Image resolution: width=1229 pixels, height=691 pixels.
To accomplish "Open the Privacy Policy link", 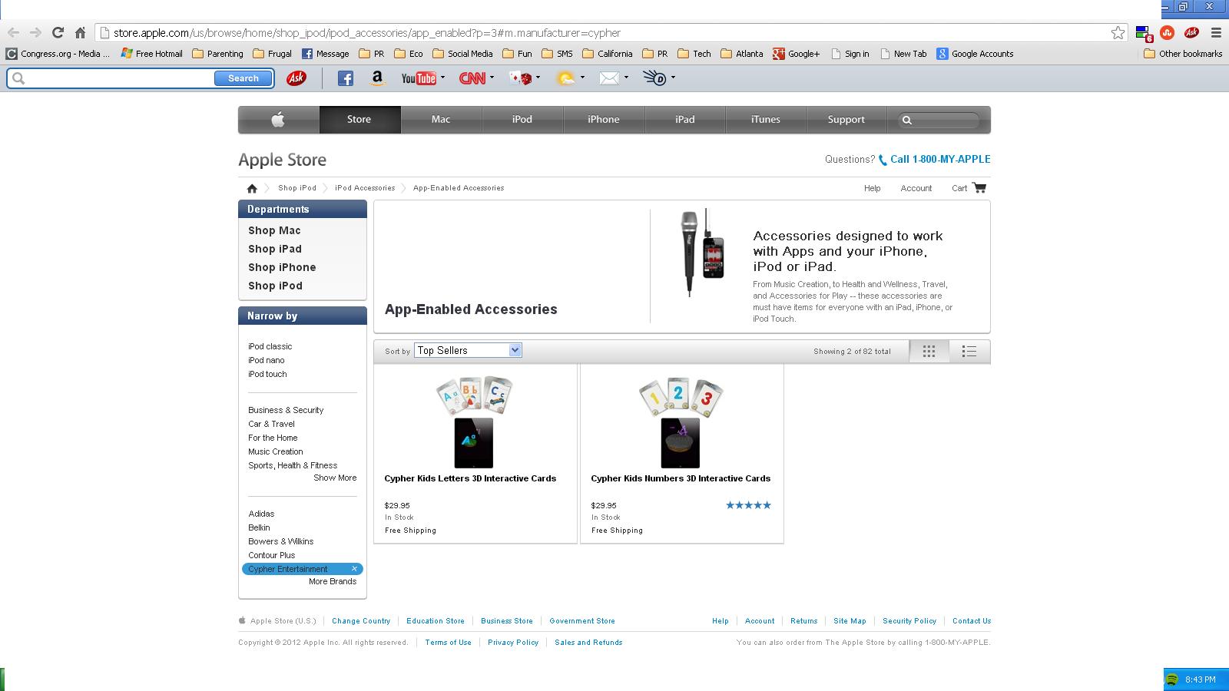I will coord(513,643).
